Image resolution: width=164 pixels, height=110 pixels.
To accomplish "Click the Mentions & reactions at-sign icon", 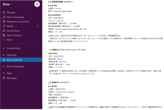I will click(4, 22).
